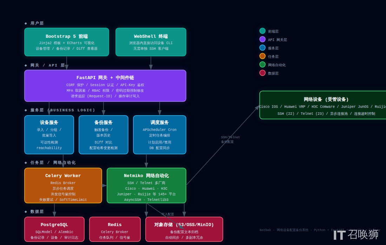Screen dimensions: 386x245
Task: Click the MFA 双因素 / RBAC 权限 line
Action: click(x=105, y=91)
